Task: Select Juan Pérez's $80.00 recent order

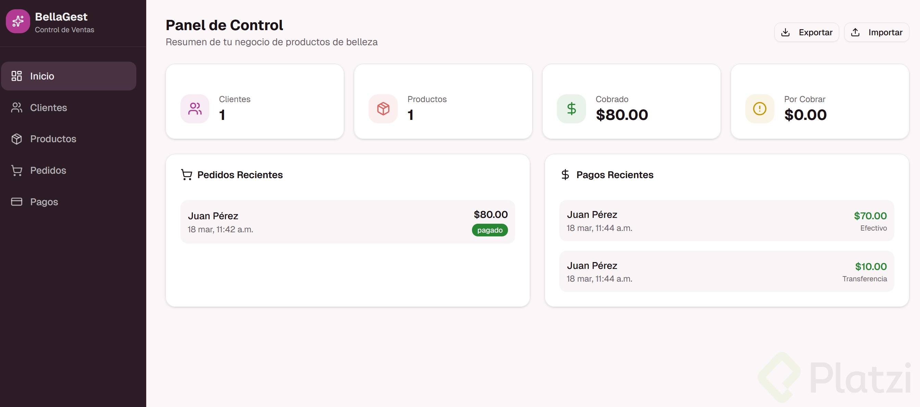Action: tap(347, 222)
